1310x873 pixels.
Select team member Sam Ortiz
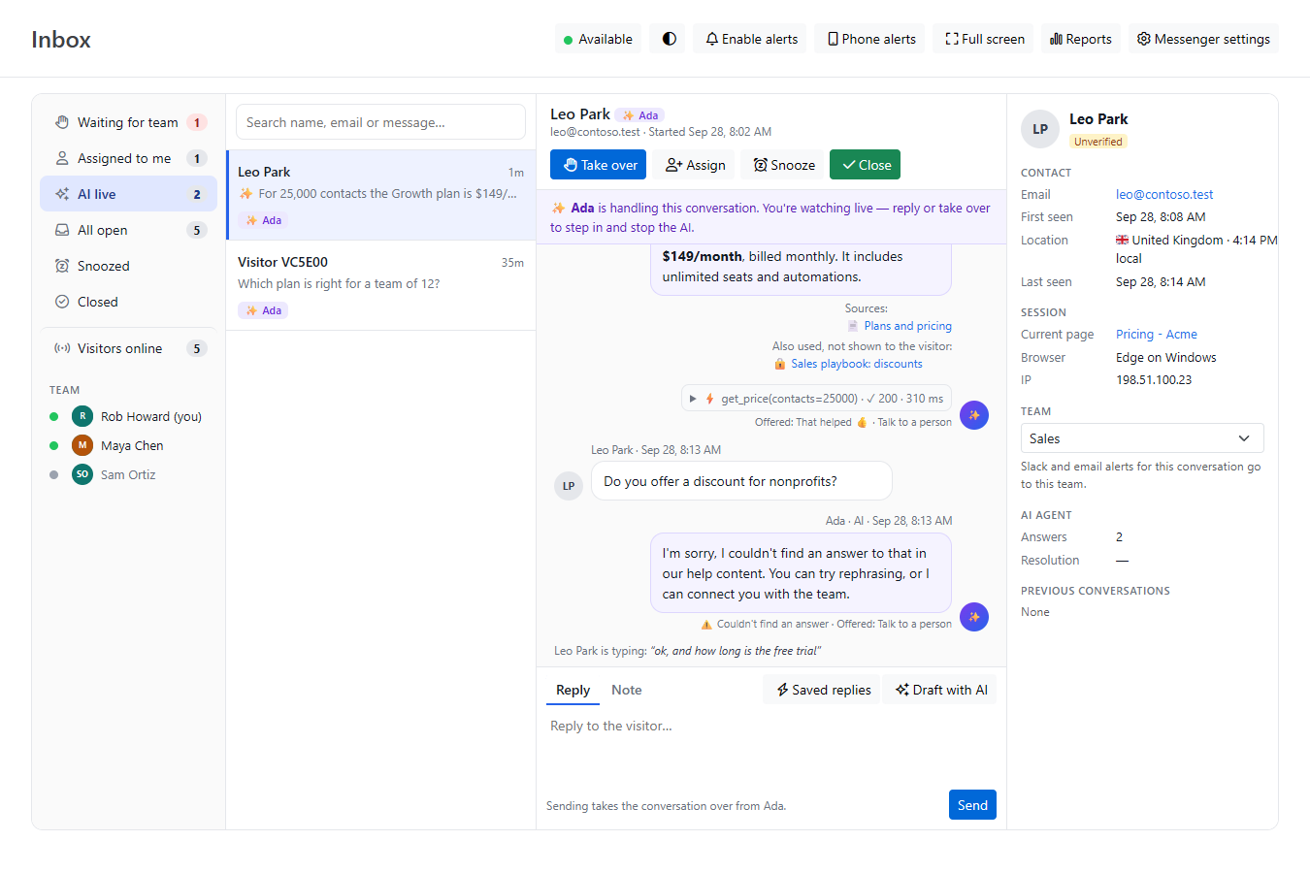click(x=128, y=474)
